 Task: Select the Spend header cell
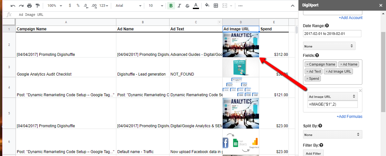(274, 29)
